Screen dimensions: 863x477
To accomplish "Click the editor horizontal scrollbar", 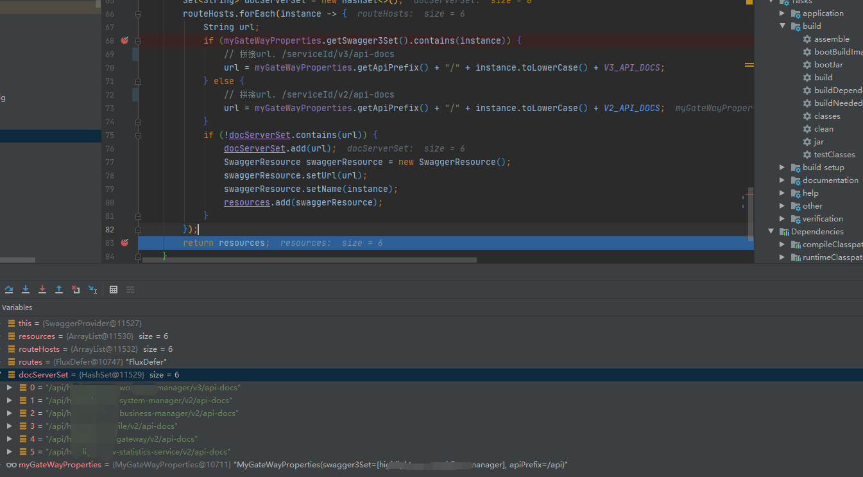I will click(x=309, y=260).
